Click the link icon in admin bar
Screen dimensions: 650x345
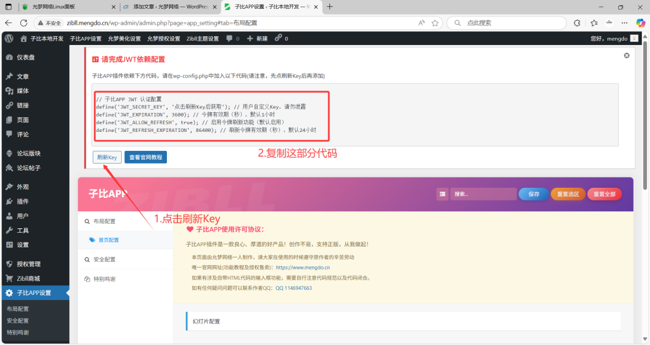click(281, 39)
